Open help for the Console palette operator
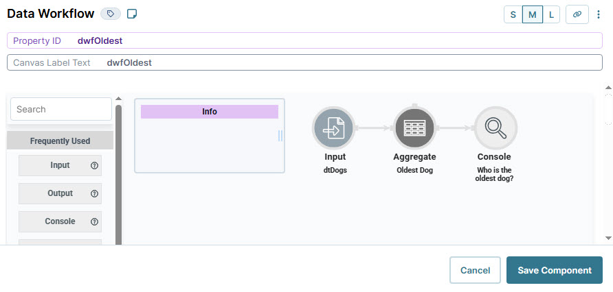 click(x=94, y=222)
